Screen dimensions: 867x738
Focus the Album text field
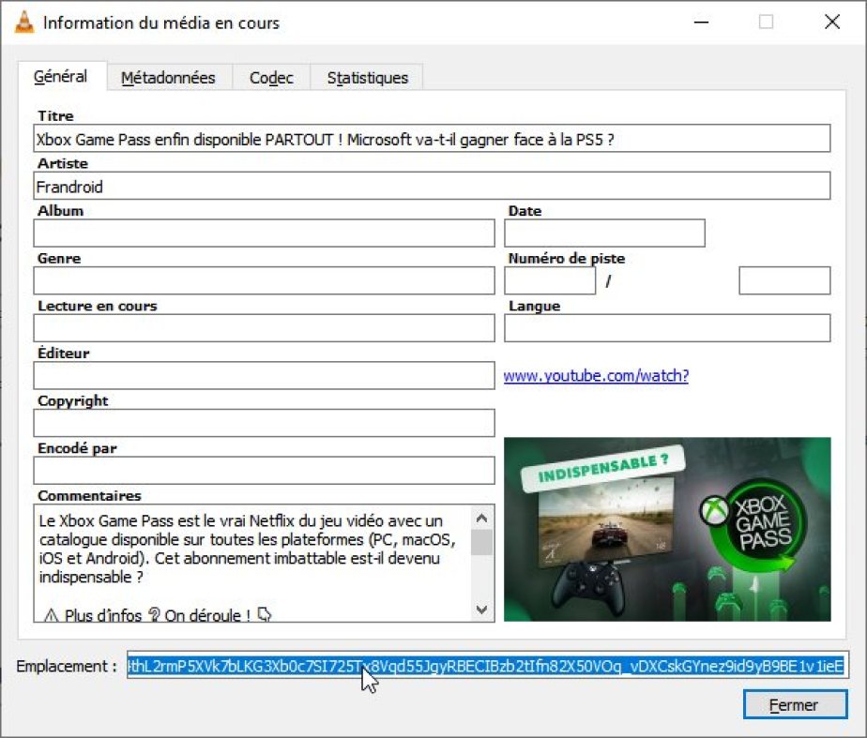point(264,233)
